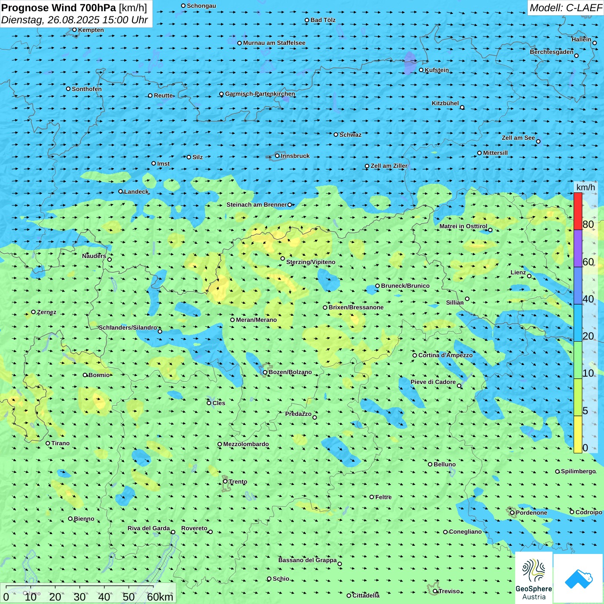This screenshot has height=604, width=604.
Task: Click the Lienz label
Action: point(518,272)
